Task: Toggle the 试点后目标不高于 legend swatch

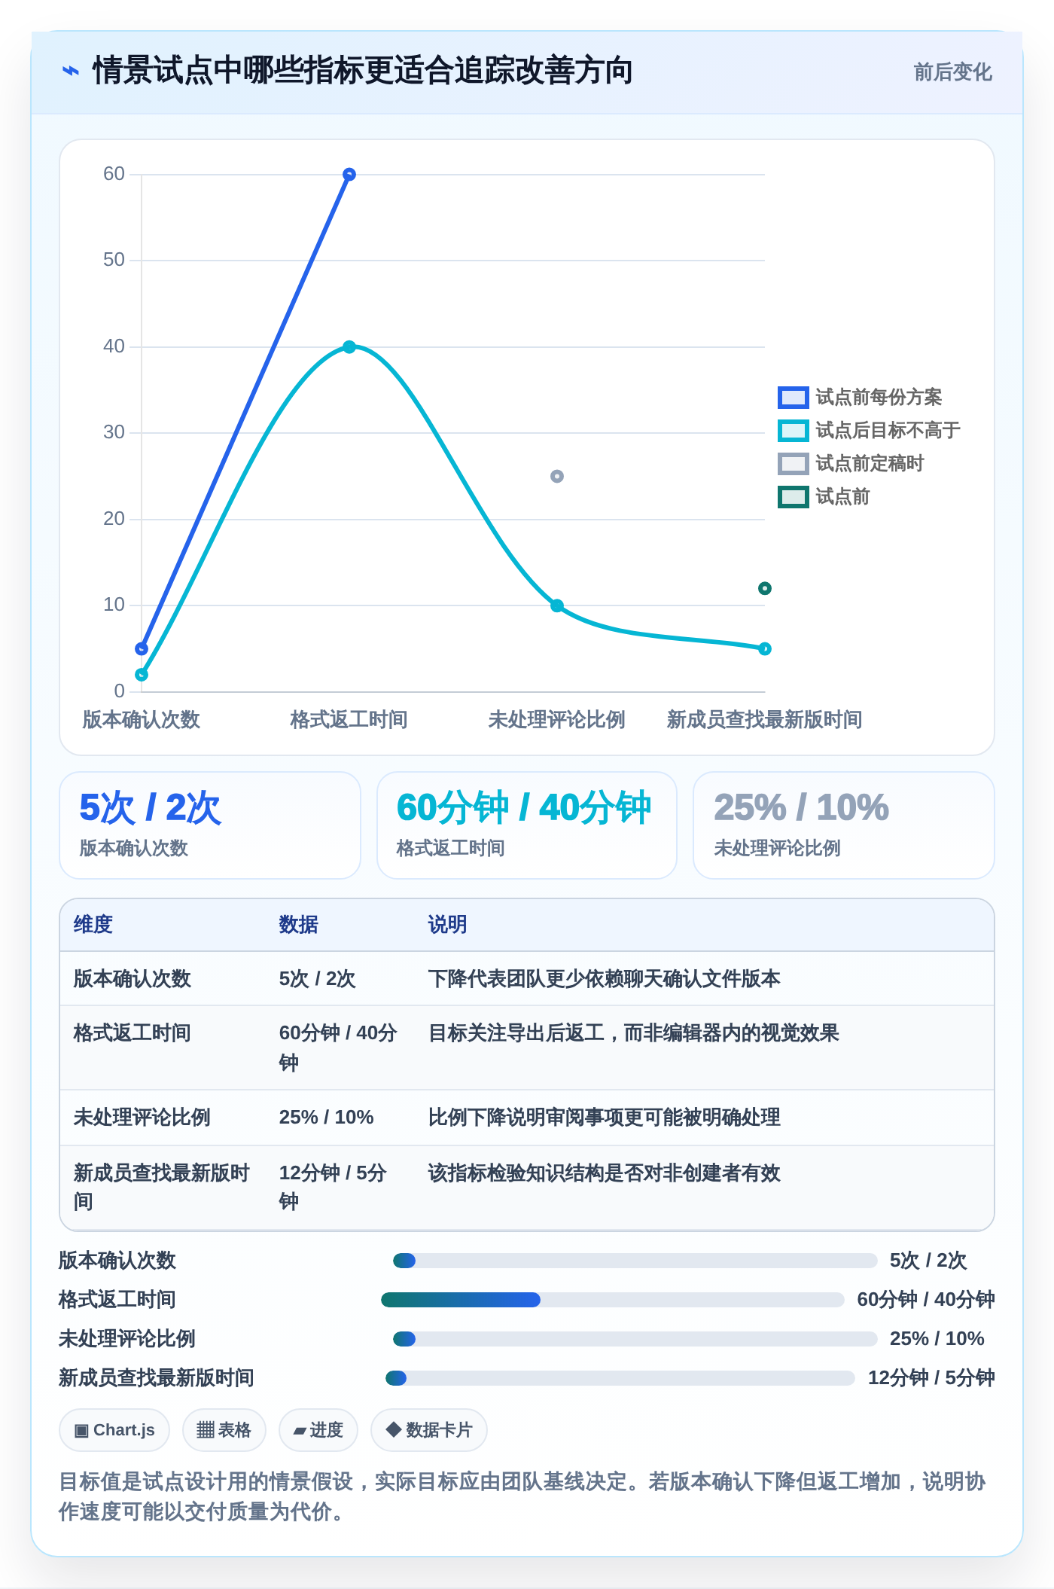Action: 793,430
